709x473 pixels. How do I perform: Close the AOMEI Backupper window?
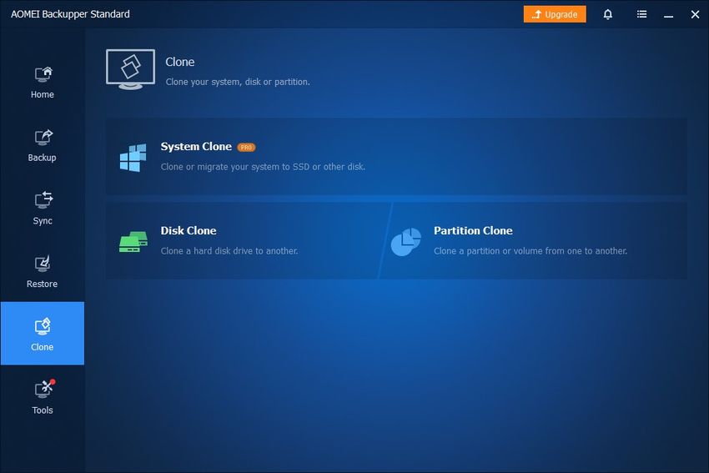(695, 14)
